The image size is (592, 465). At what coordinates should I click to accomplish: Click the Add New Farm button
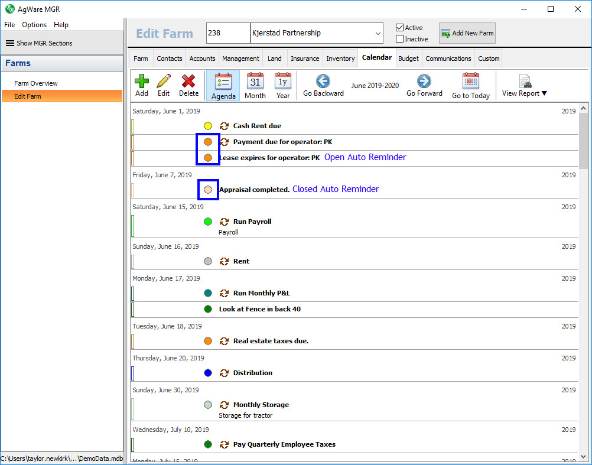click(467, 33)
